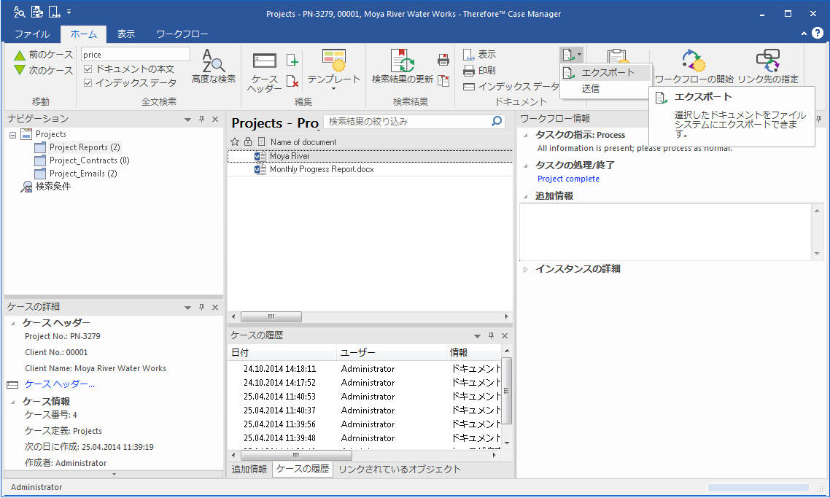
Task: Click the case header (ケースヘッダー...) link
Action: pos(59,384)
